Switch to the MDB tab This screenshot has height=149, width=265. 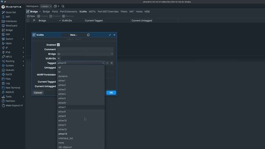(147, 12)
